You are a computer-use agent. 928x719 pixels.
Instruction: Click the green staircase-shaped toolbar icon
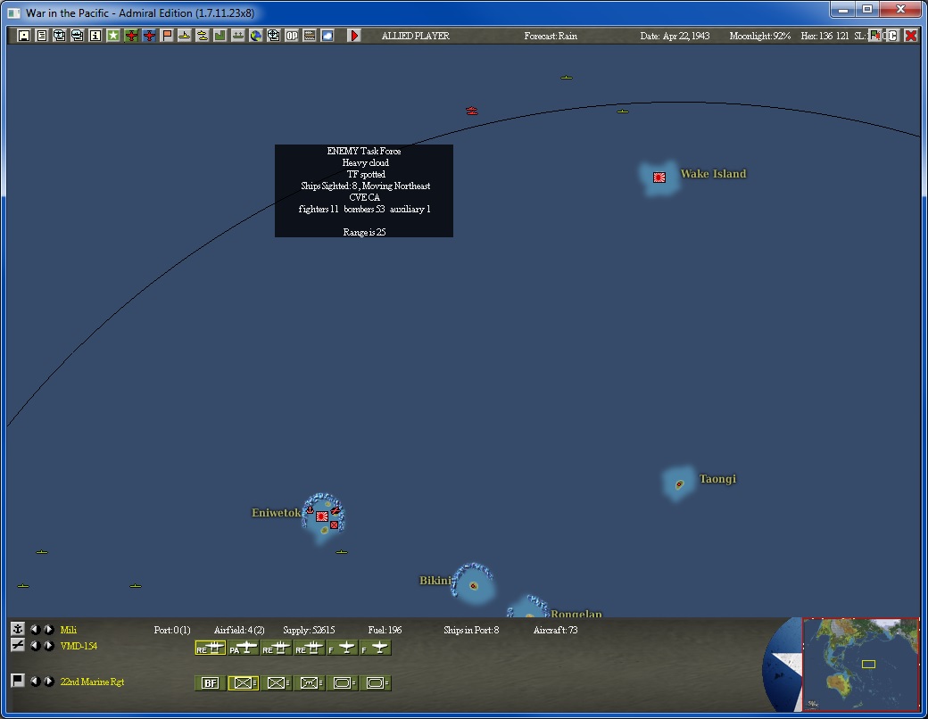pos(220,36)
